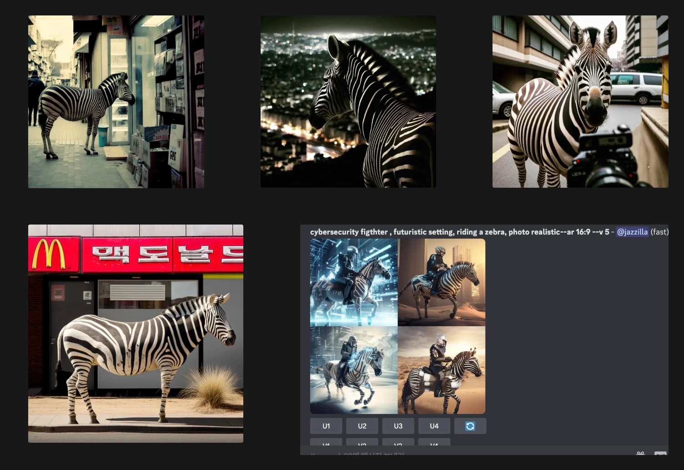Click the blue neon zebra rider image
This screenshot has height=470, width=684.
click(x=354, y=282)
